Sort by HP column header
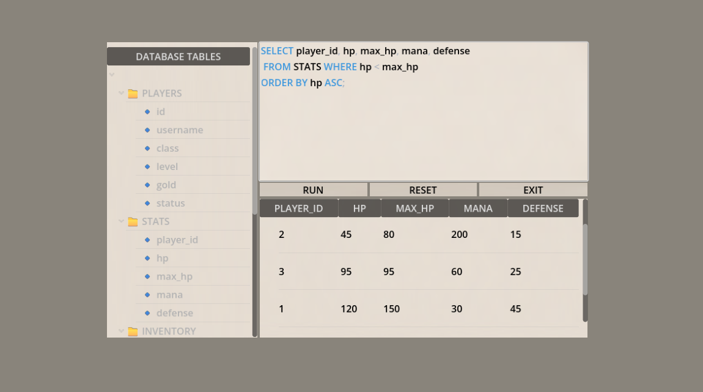Image resolution: width=703 pixels, height=392 pixels. tap(359, 209)
